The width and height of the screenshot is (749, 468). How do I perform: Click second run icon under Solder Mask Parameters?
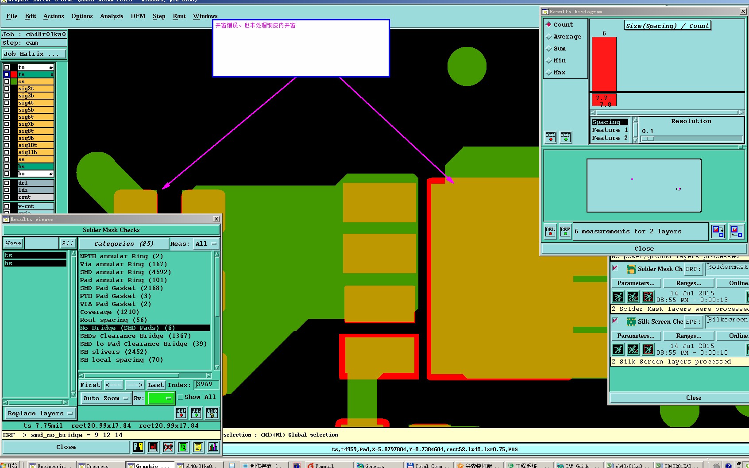[633, 297]
